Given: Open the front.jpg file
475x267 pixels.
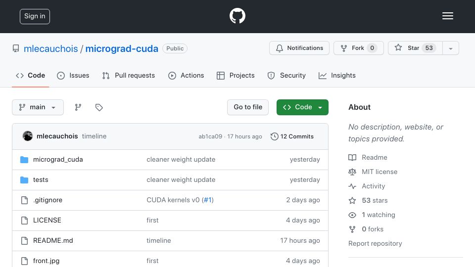Looking at the screenshot, I should (47, 261).
